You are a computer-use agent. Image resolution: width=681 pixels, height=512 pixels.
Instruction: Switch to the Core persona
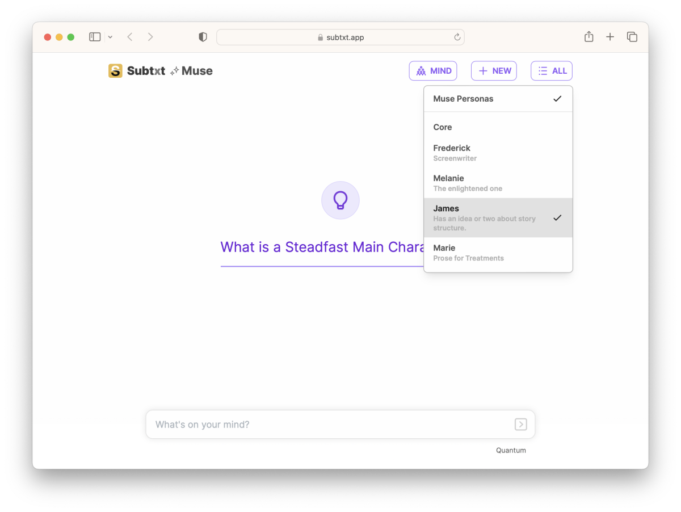click(x=443, y=127)
